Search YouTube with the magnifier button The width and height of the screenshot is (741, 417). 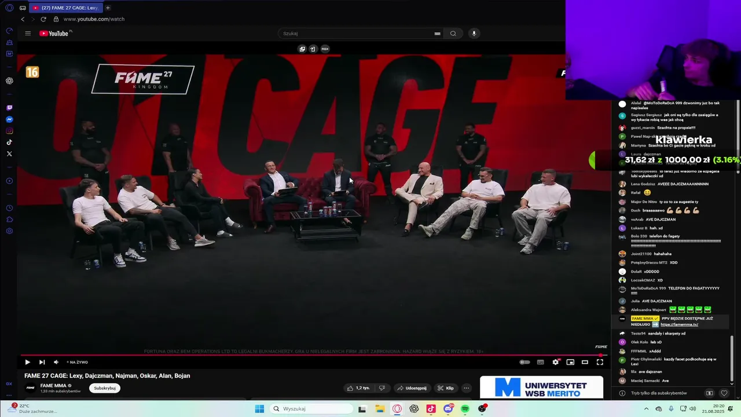453,34
